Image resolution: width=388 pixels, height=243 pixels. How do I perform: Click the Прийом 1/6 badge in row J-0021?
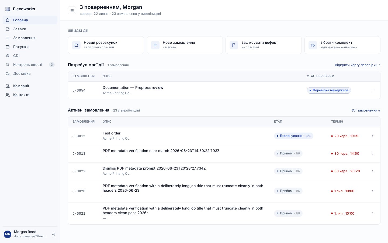288,213
